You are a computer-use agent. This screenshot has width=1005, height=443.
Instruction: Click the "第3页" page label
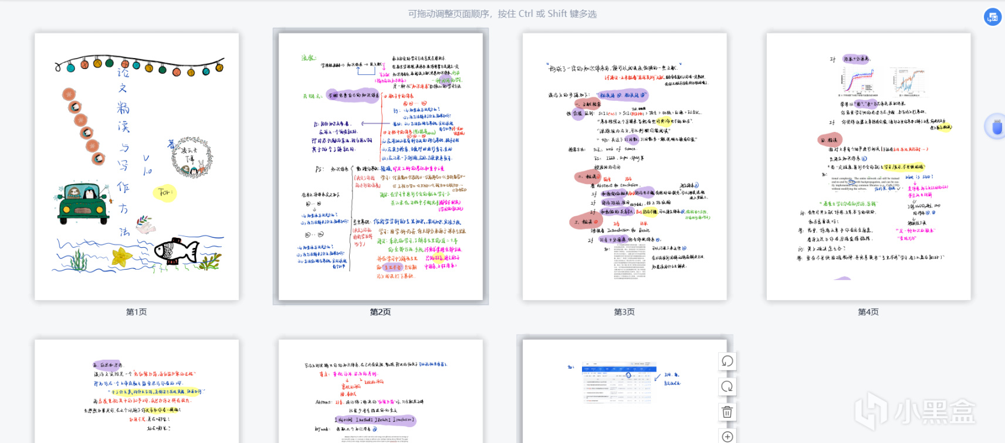(625, 312)
